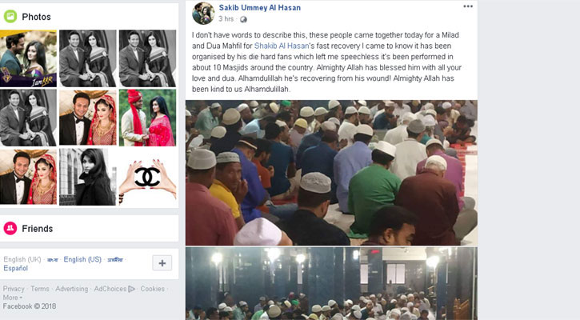Image resolution: width=580 pixels, height=320 pixels.
Task: Open the Photos section heading
Action: click(36, 17)
